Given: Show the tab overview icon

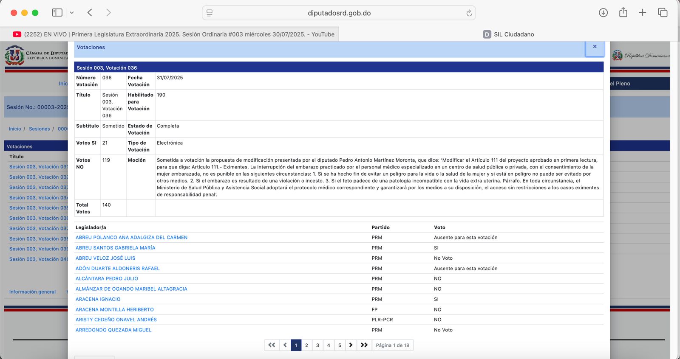Looking at the screenshot, I should click(663, 13).
